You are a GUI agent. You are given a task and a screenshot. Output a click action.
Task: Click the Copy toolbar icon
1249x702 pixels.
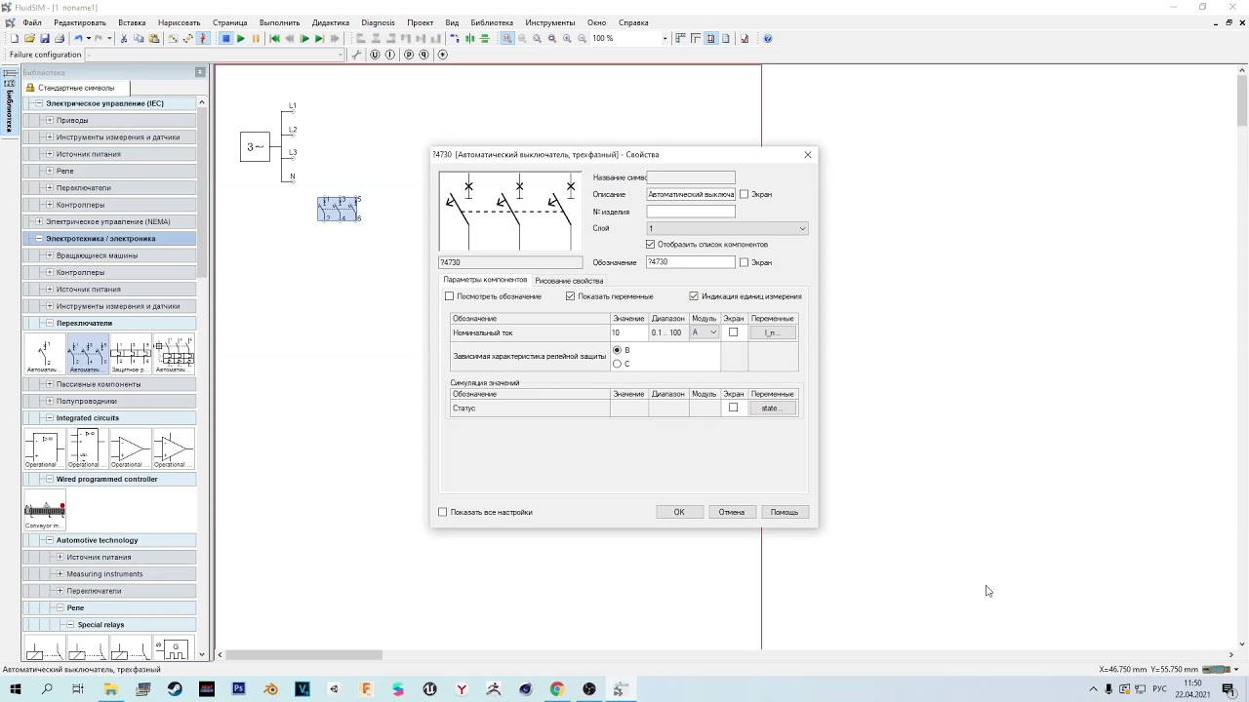tap(139, 39)
